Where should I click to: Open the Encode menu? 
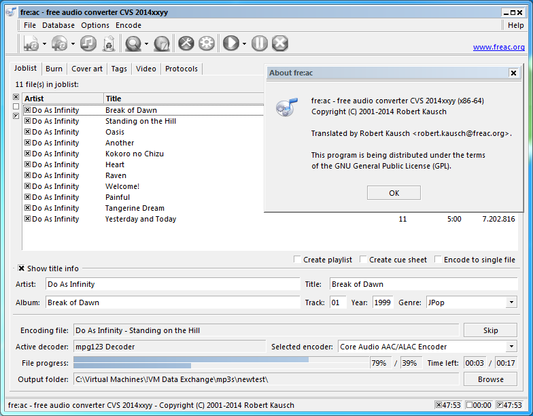pyautogui.click(x=128, y=25)
